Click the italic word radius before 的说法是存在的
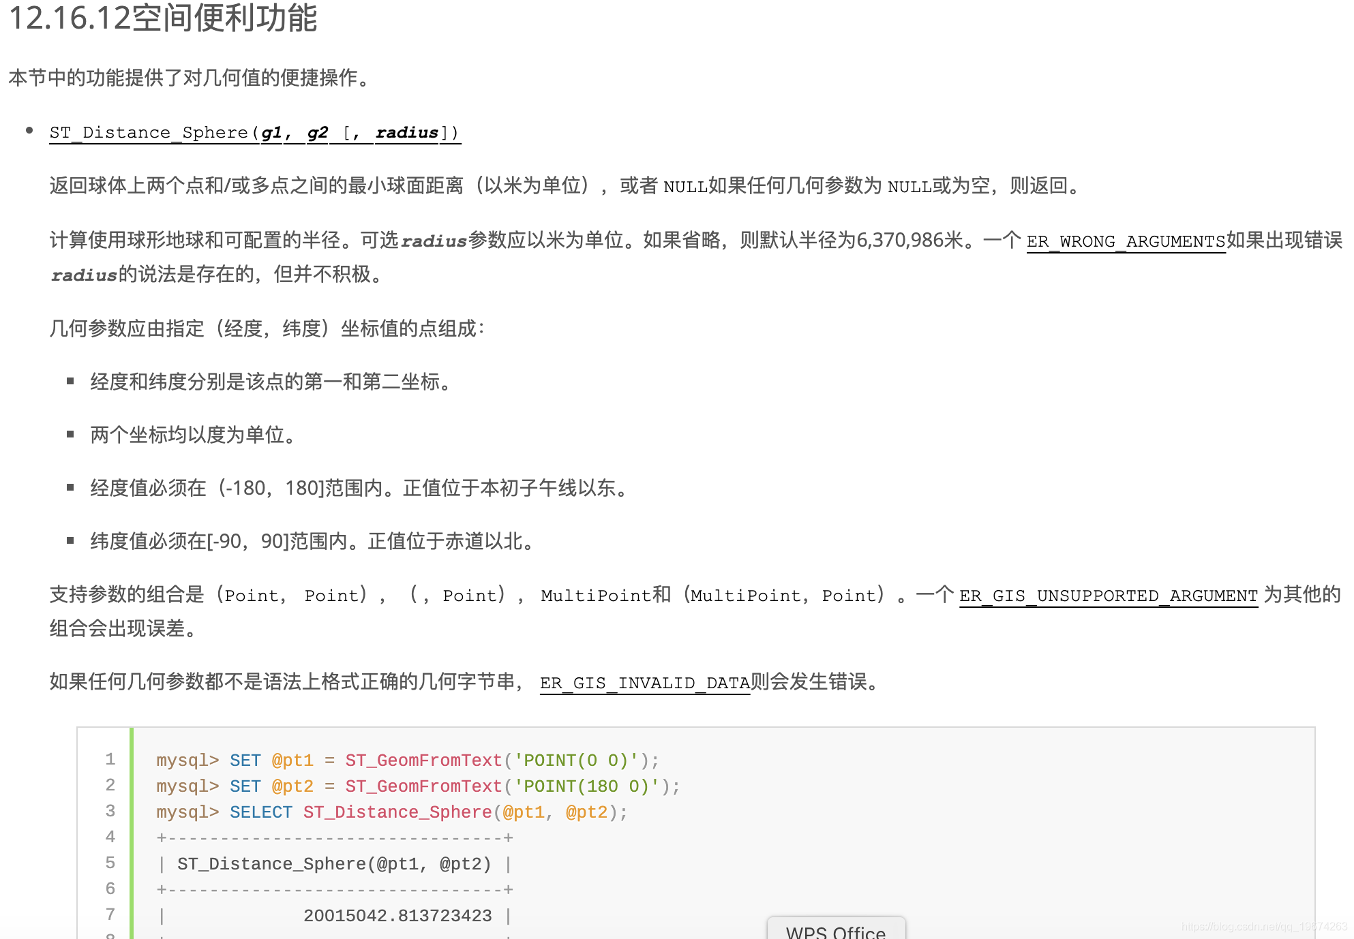This screenshot has height=939, width=1354. point(85,275)
